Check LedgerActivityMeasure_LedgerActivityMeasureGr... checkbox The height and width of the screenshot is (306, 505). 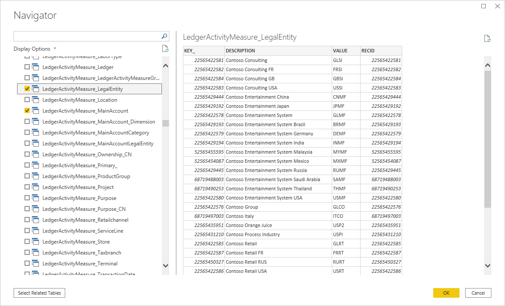tap(27, 78)
